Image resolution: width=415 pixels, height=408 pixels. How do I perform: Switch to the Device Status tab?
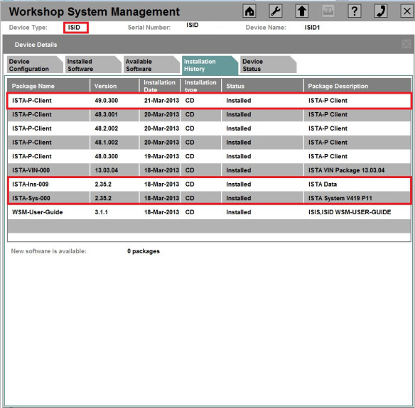click(x=268, y=65)
